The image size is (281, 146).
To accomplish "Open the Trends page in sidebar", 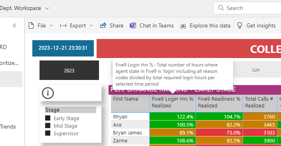I will (8, 127).
